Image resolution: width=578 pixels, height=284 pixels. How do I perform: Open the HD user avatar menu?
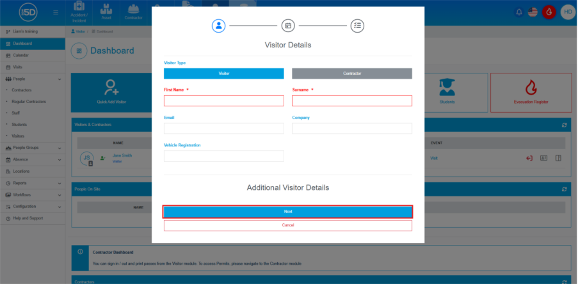pos(567,12)
